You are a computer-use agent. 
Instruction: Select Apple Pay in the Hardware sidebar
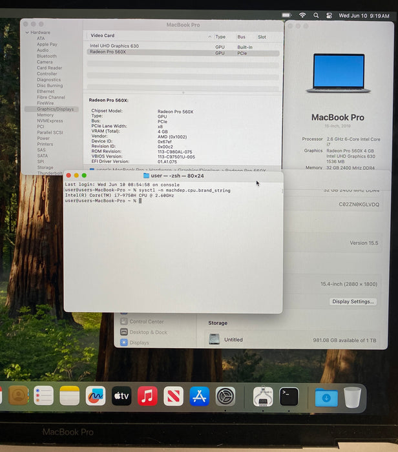coord(47,44)
